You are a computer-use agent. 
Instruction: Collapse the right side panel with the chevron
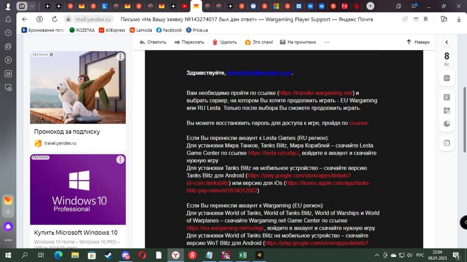click(447, 42)
